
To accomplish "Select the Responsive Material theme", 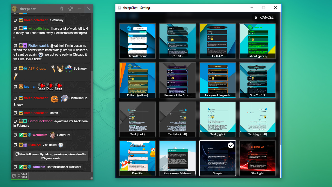I will coord(177,158).
